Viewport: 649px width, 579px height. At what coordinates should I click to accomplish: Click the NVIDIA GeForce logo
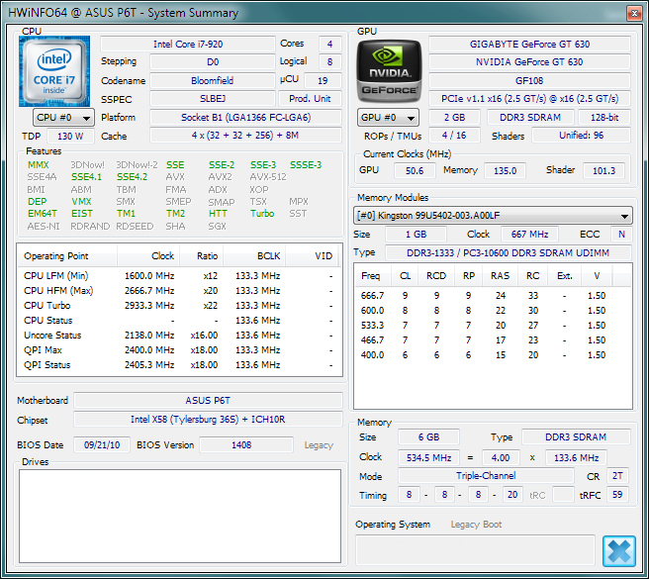[x=389, y=71]
